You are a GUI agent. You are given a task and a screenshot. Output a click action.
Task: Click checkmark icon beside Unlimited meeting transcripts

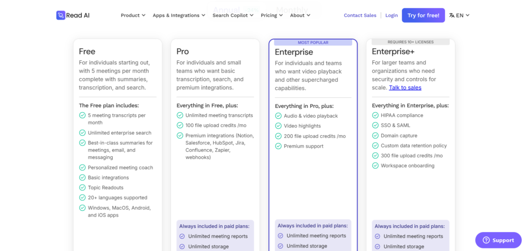(x=180, y=116)
